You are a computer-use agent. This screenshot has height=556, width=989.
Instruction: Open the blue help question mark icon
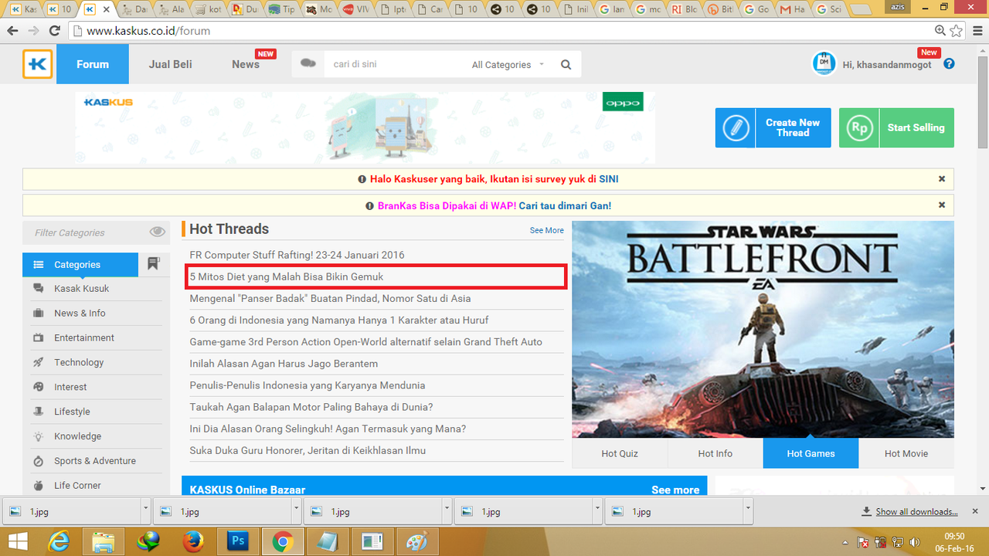coord(949,64)
